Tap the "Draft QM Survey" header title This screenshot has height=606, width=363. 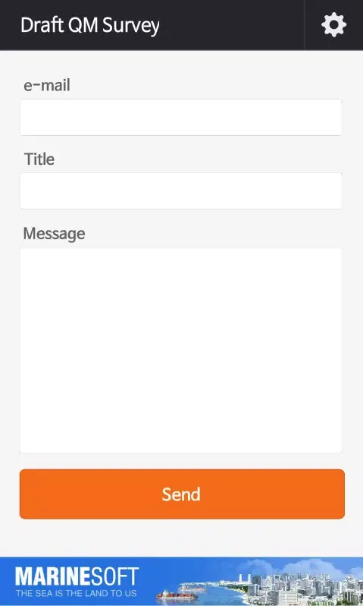tap(90, 26)
